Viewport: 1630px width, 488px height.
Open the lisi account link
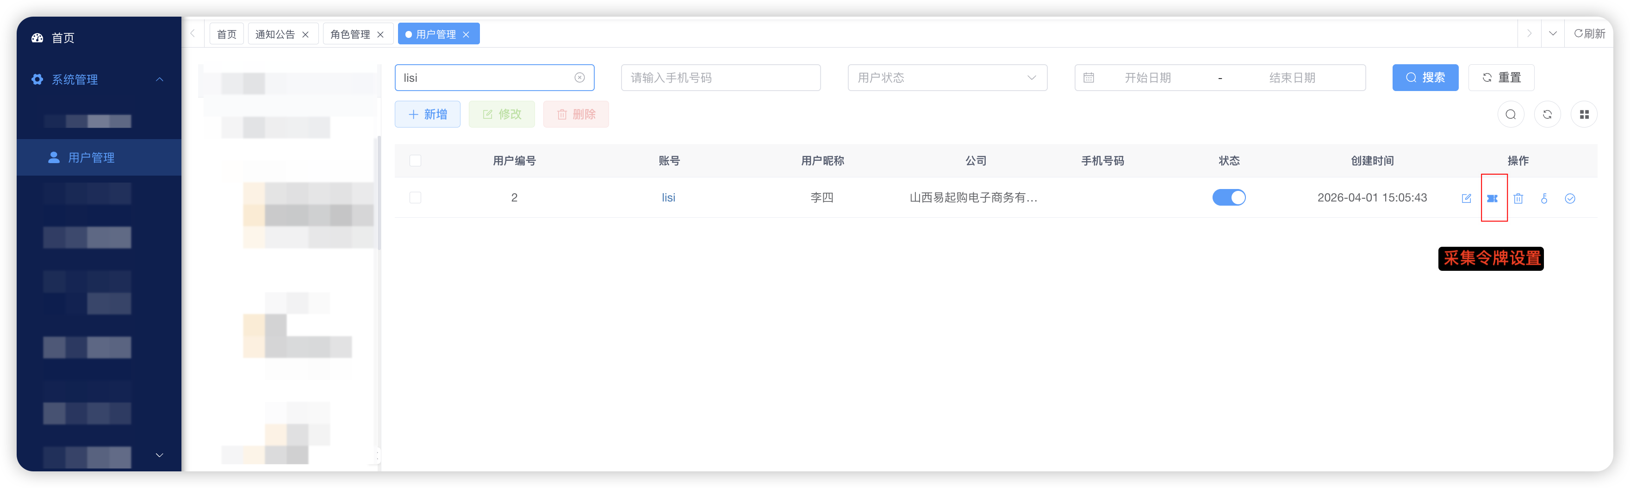click(668, 198)
